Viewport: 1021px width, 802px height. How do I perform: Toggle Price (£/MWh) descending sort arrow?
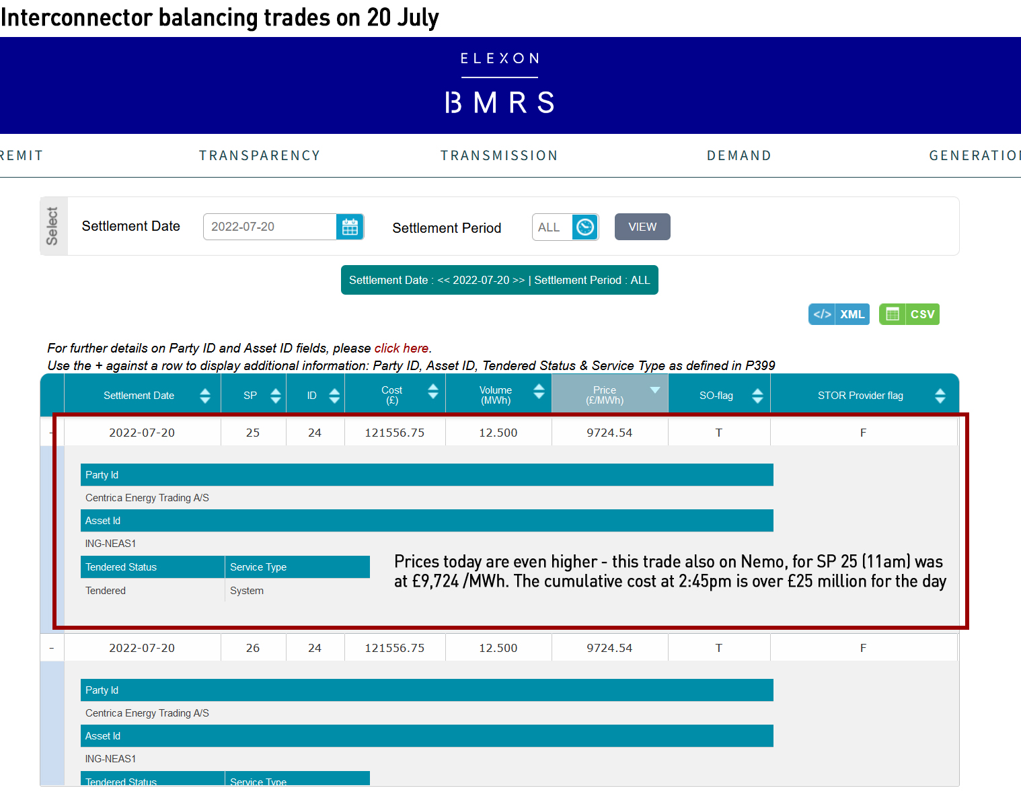click(x=655, y=390)
